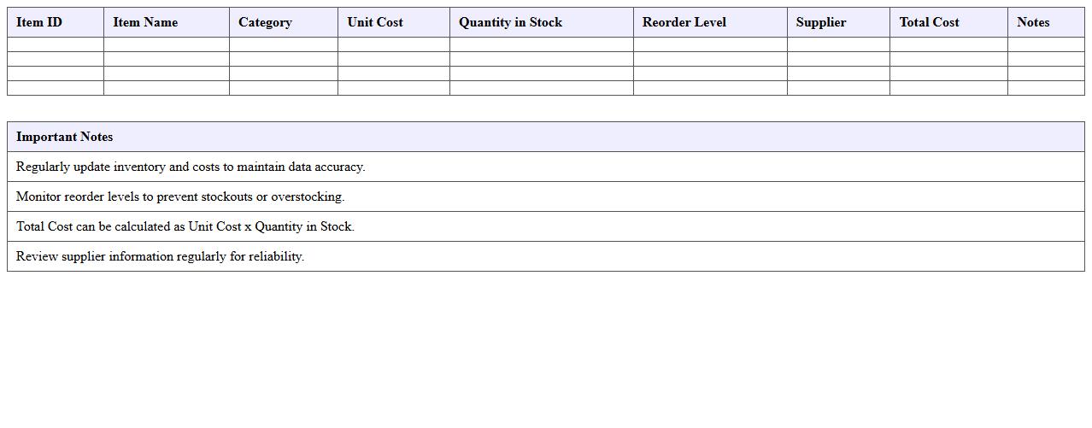Select the Total Cost column header
The image size is (1092, 428).
point(929,22)
